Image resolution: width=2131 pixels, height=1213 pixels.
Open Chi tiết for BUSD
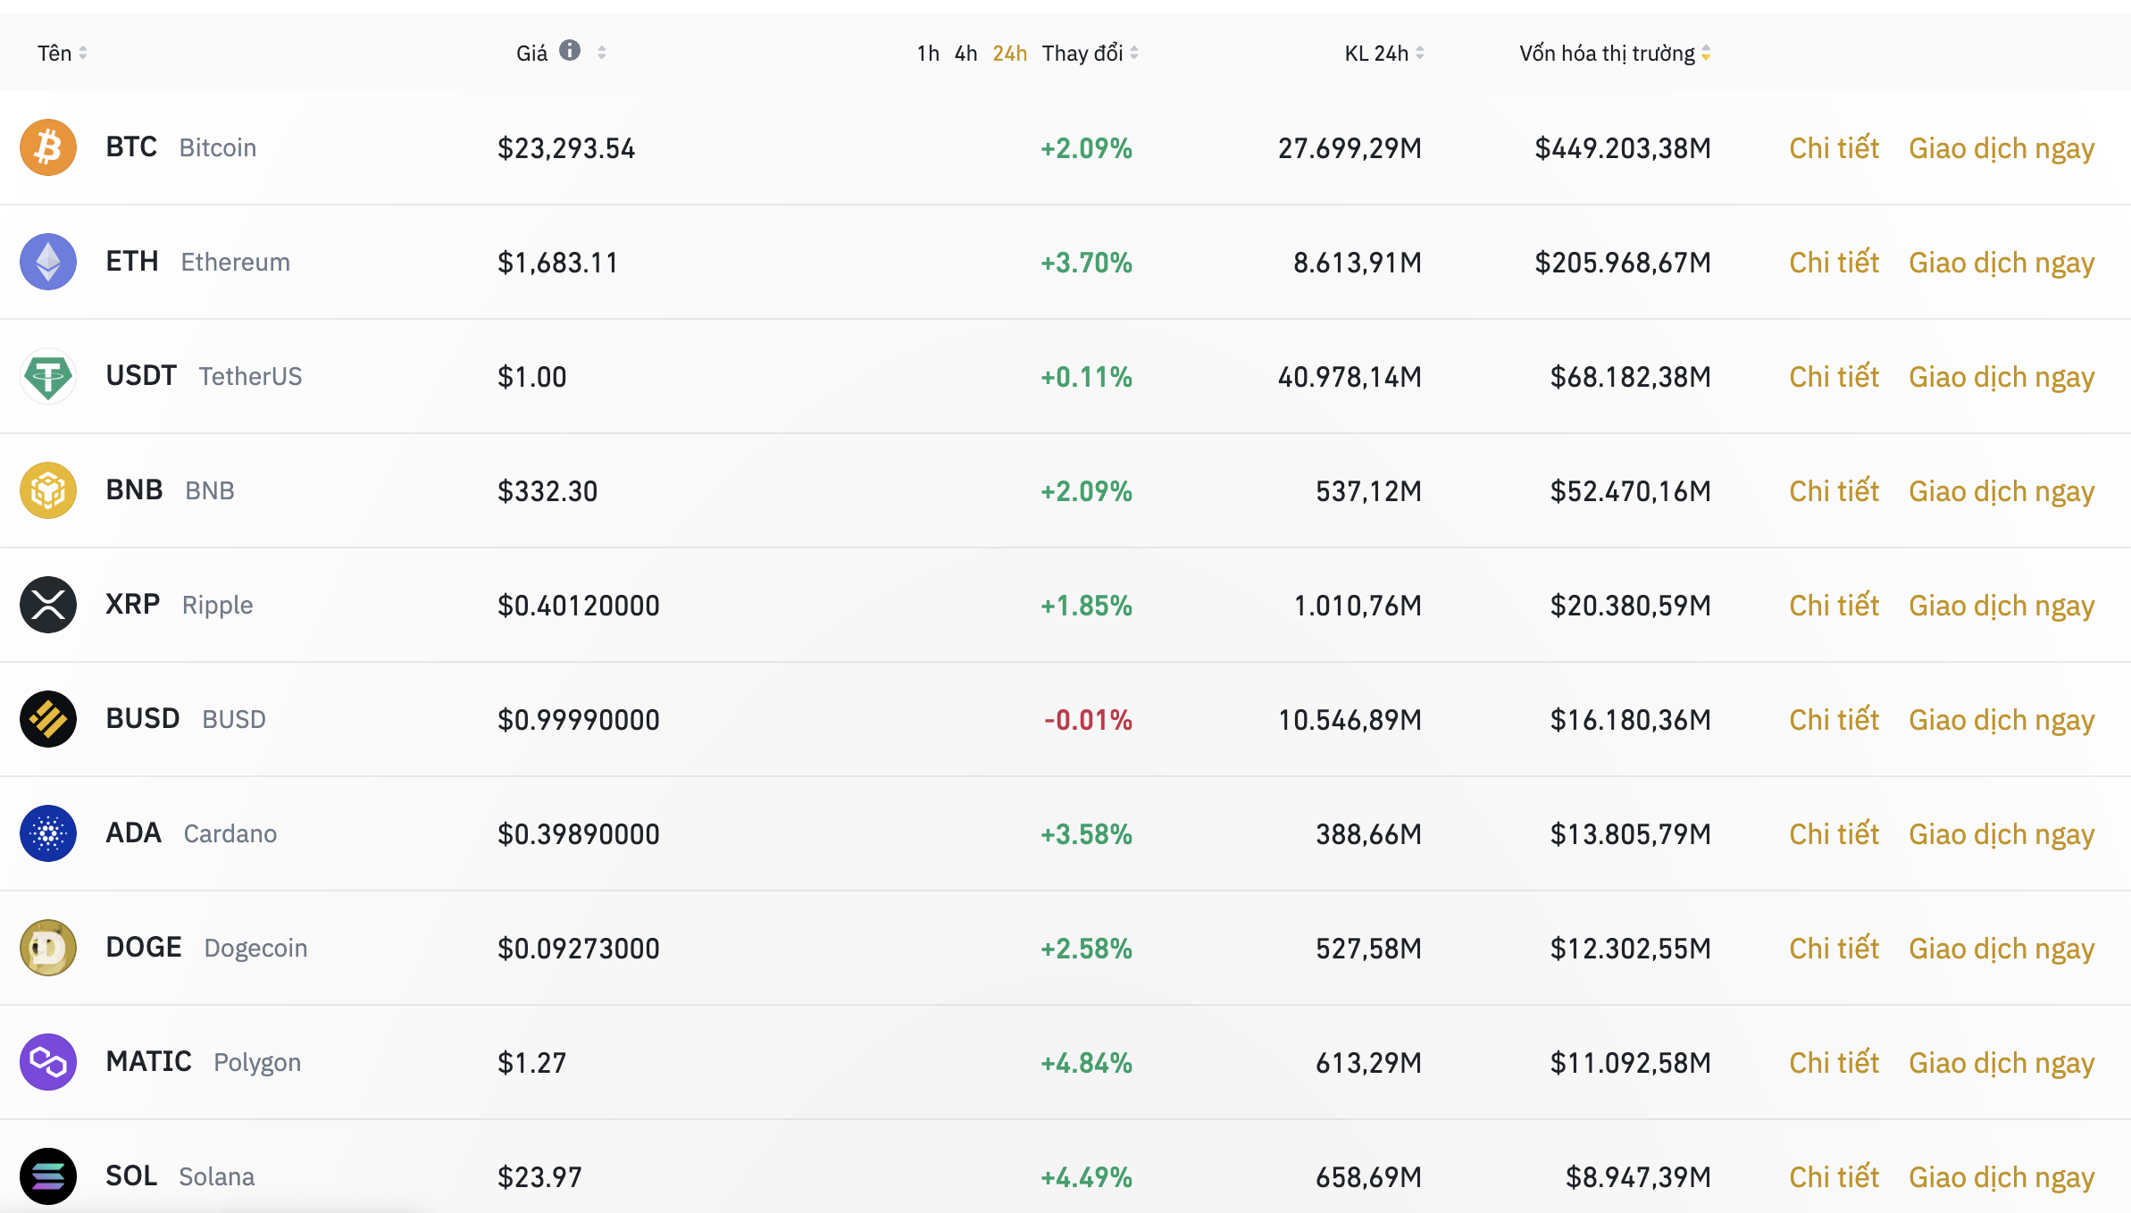click(x=1834, y=719)
